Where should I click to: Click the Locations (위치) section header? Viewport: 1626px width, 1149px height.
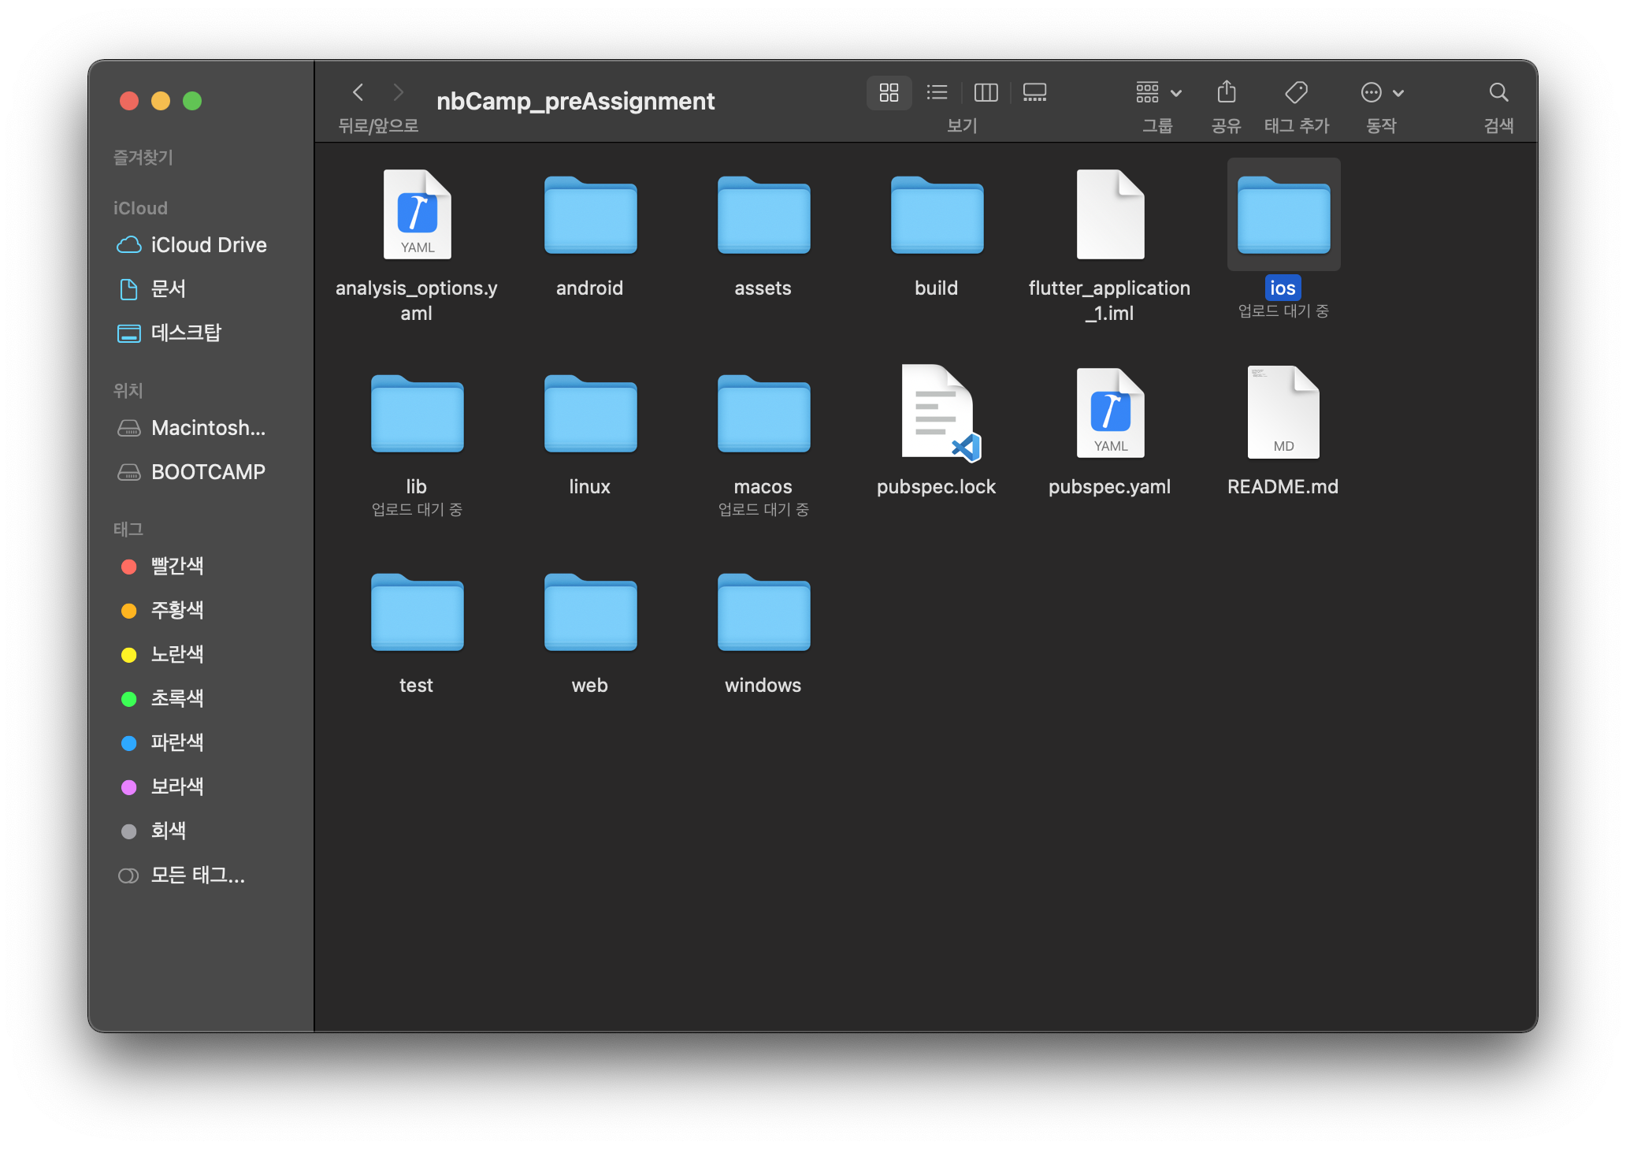[x=128, y=391]
